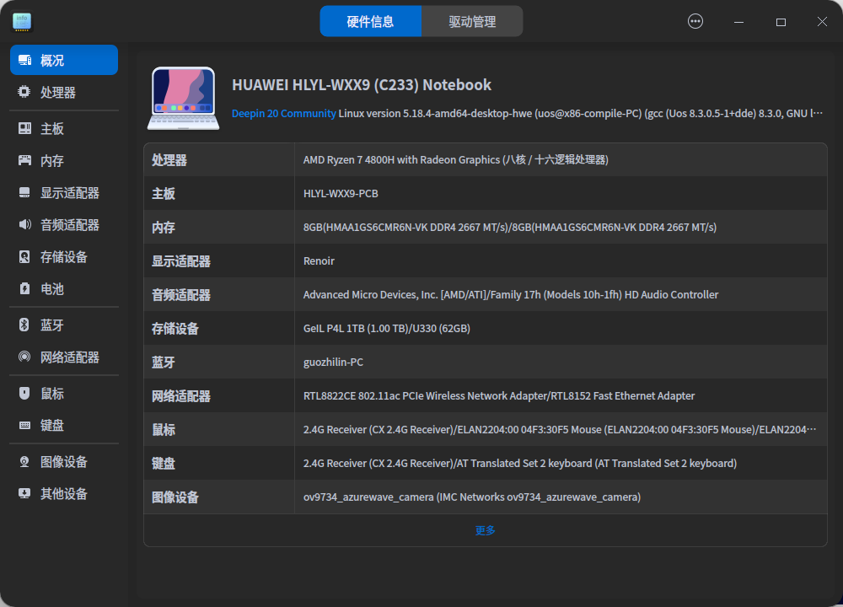The image size is (843, 607).
Task: Select 存储设备 label in sidebar
Action: tap(64, 257)
